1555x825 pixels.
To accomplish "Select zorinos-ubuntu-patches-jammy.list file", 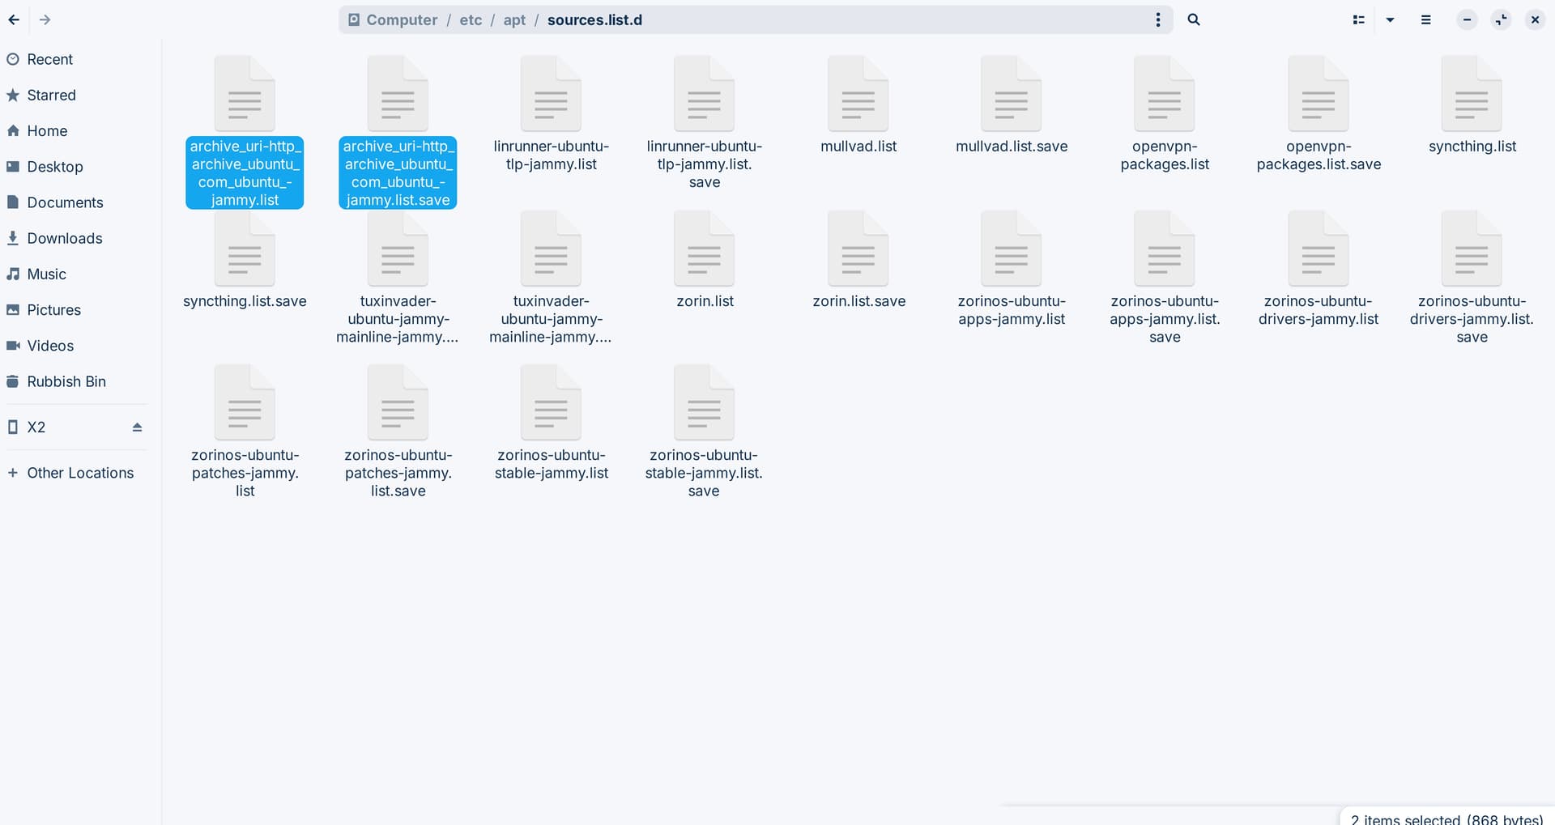I will coord(245,432).
